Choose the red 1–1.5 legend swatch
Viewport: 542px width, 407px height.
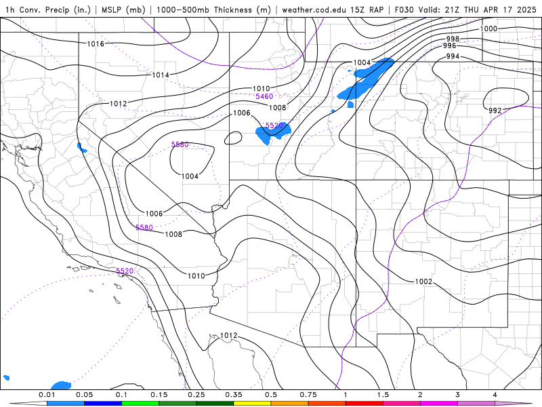(x=364, y=404)
